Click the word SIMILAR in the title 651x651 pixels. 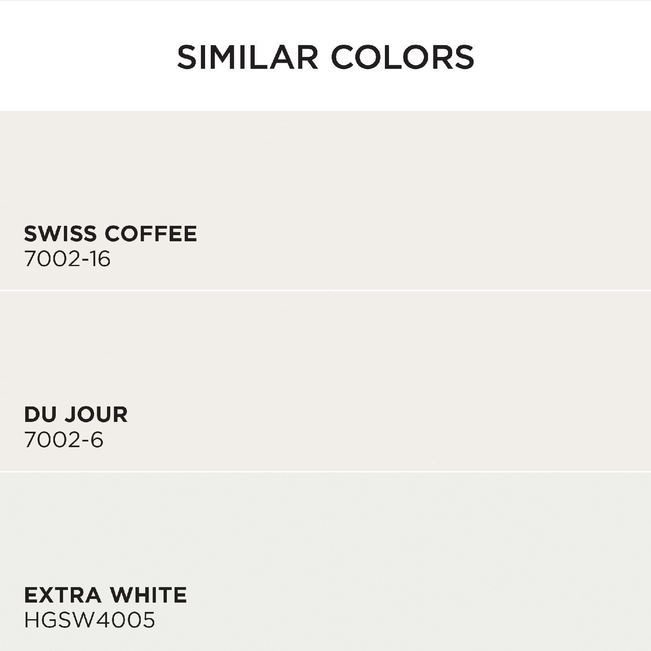point(247,57)
